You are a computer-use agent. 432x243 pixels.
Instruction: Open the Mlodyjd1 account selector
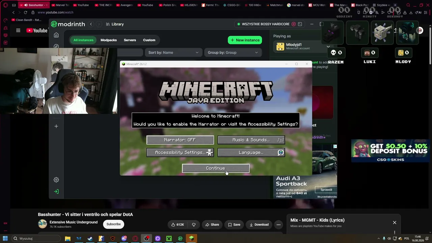point(303,47)
